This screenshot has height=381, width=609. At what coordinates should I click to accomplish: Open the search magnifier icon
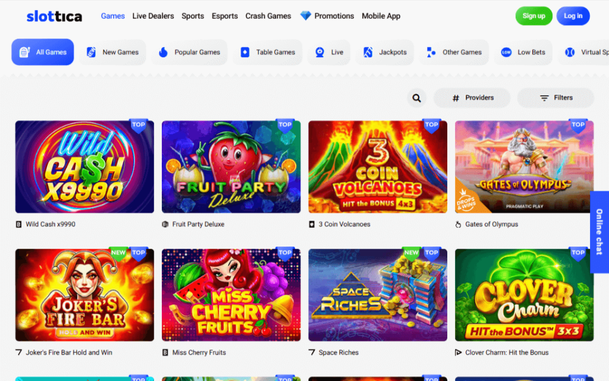[416, 98]
